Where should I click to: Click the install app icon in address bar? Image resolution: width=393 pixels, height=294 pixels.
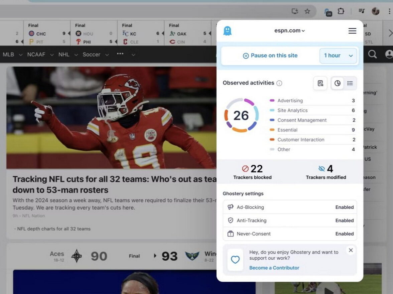(x=295, y=11)
